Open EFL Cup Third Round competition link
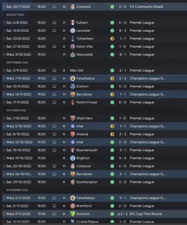Screen dimensions: 187x225 tap(145, 214)
